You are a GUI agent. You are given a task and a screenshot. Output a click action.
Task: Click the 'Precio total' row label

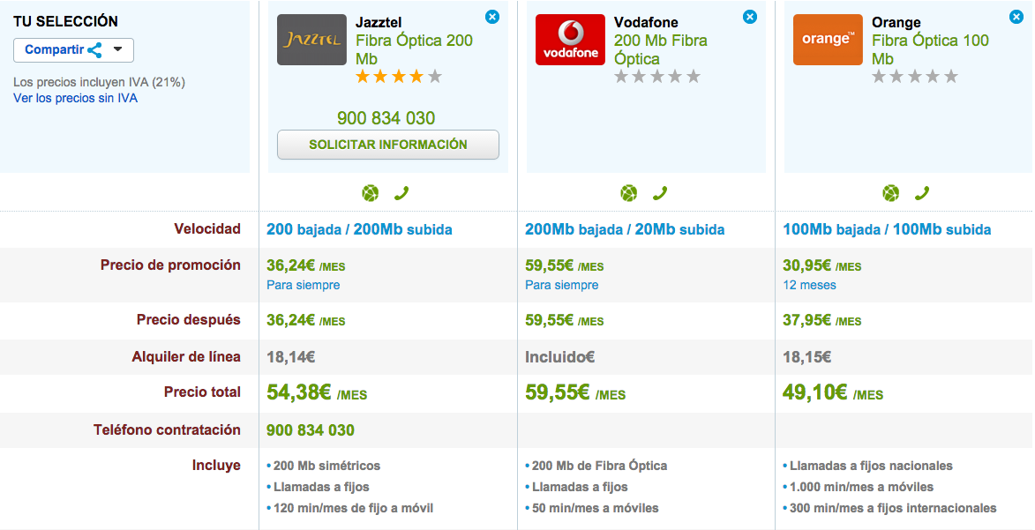pos(202,392)
